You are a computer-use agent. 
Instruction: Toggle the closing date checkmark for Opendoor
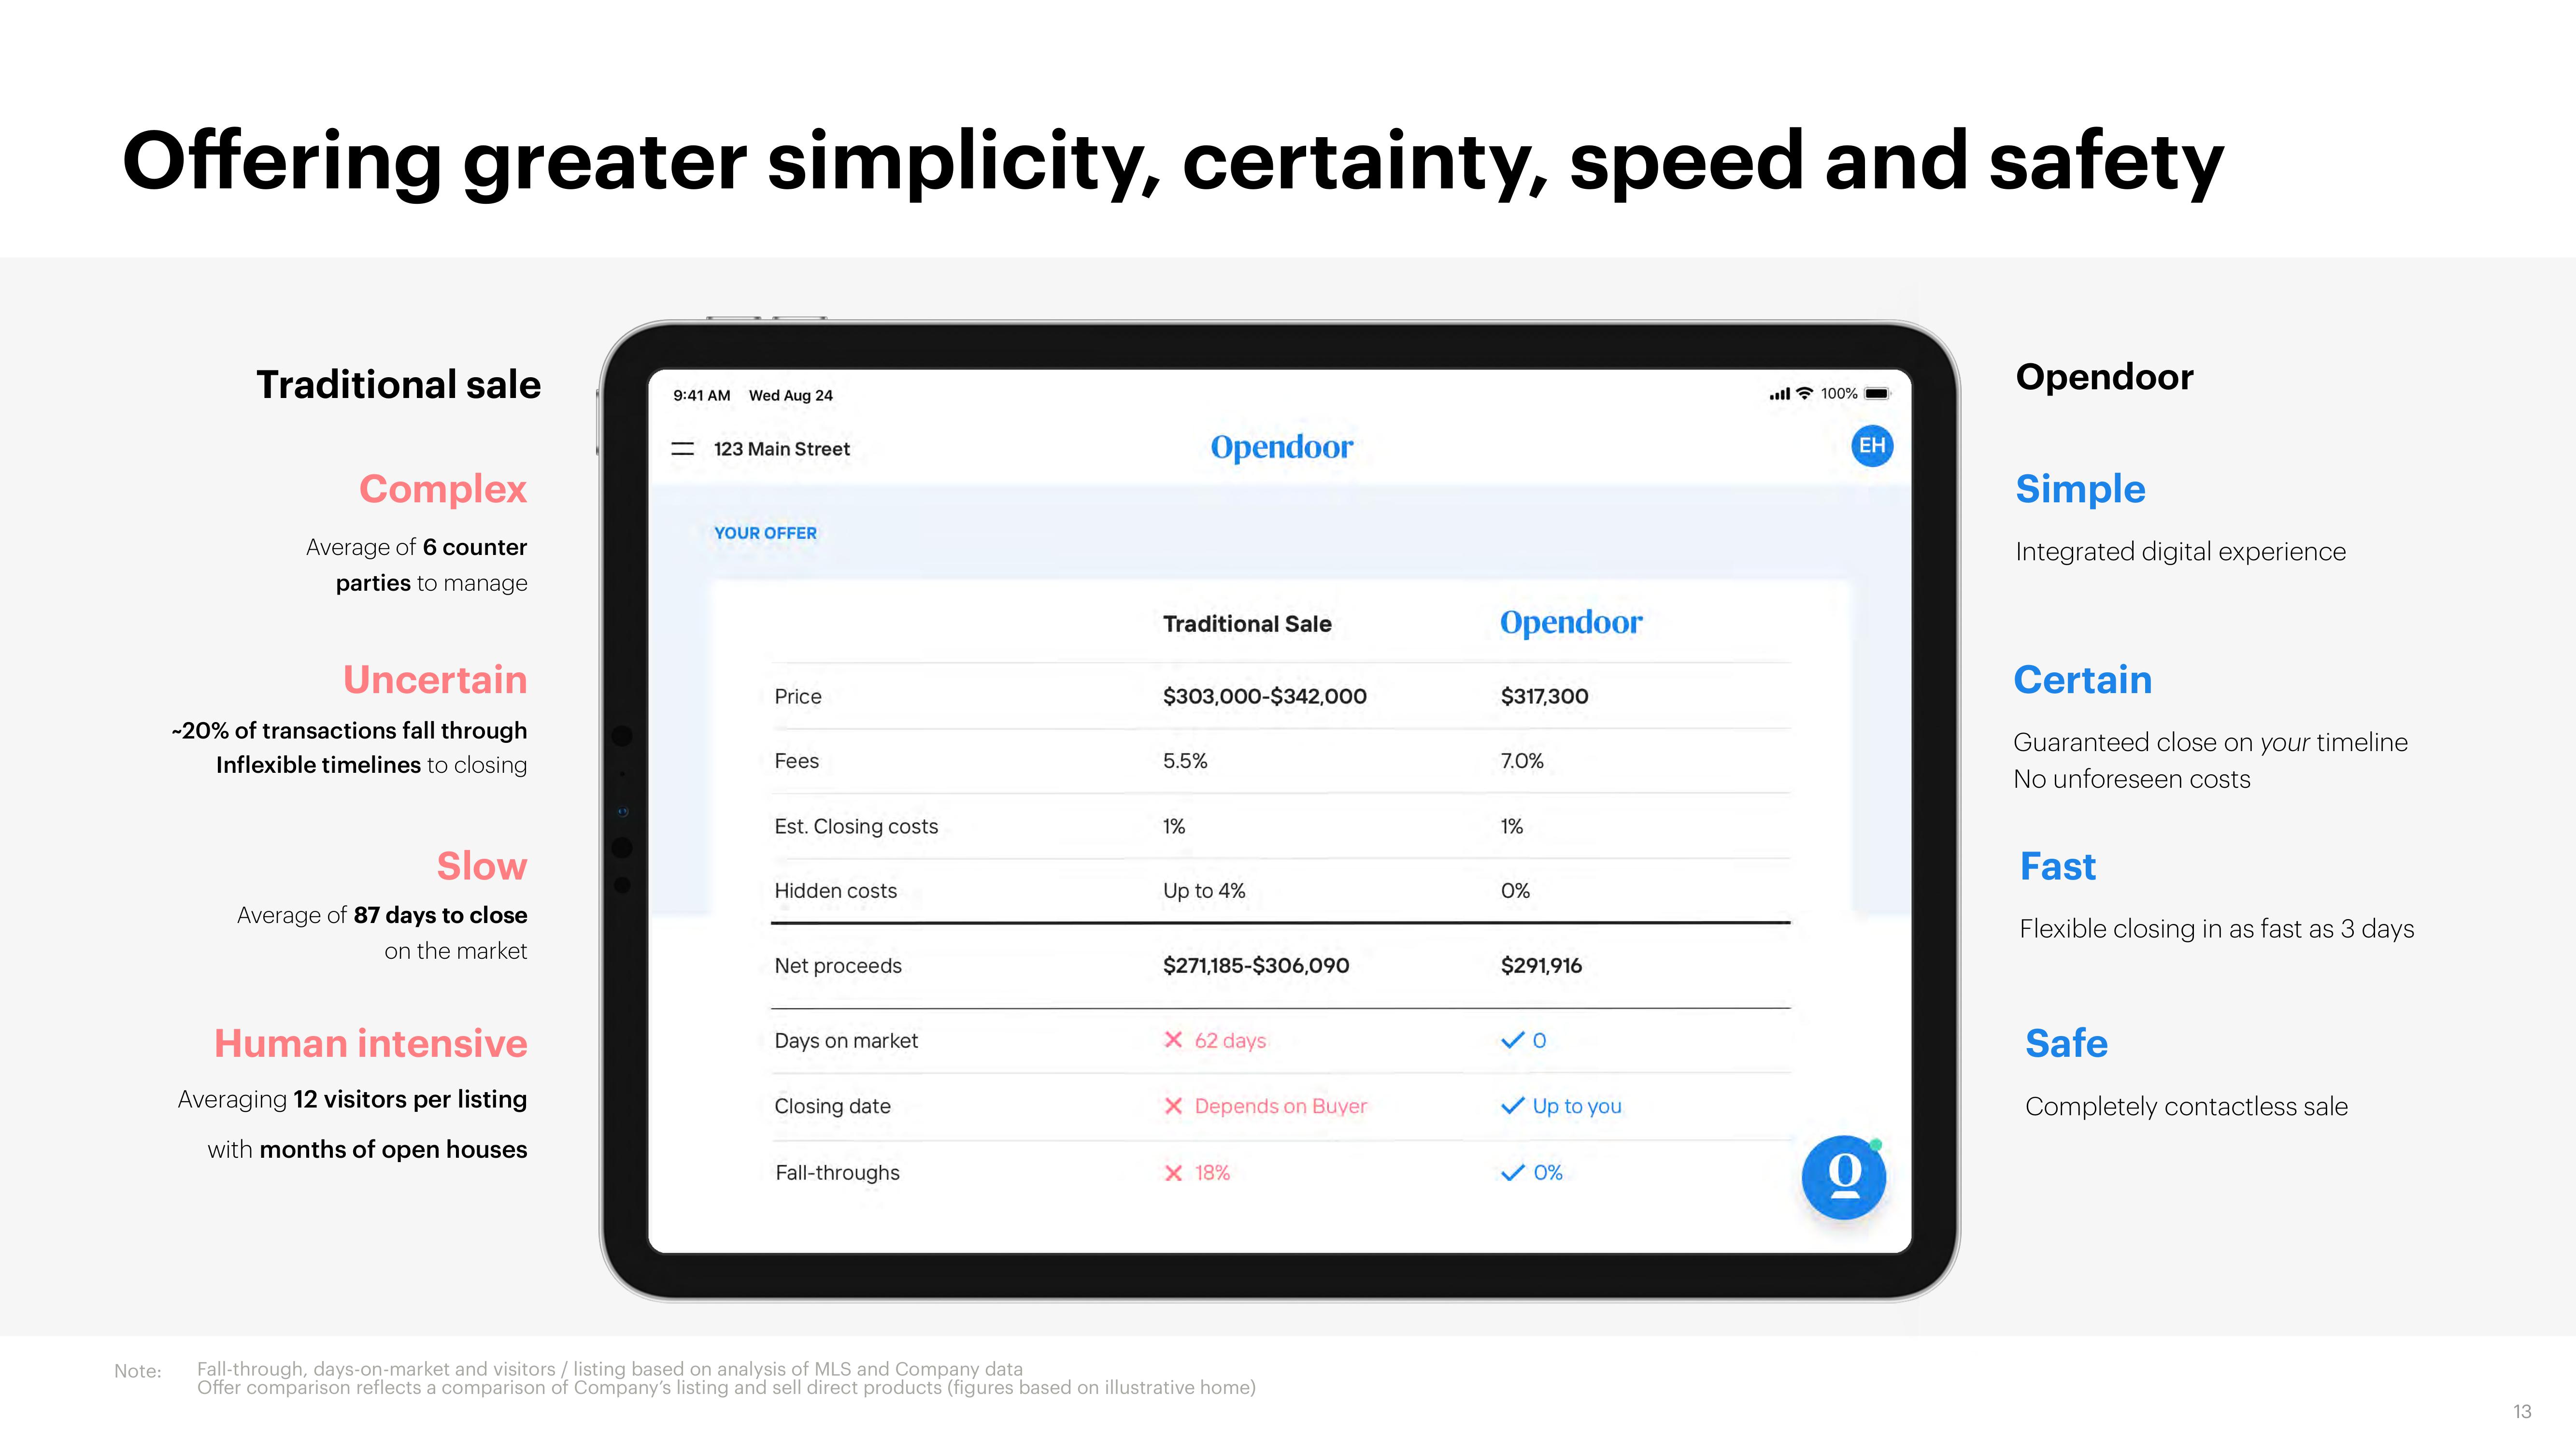click(x=1513, y=1106)
